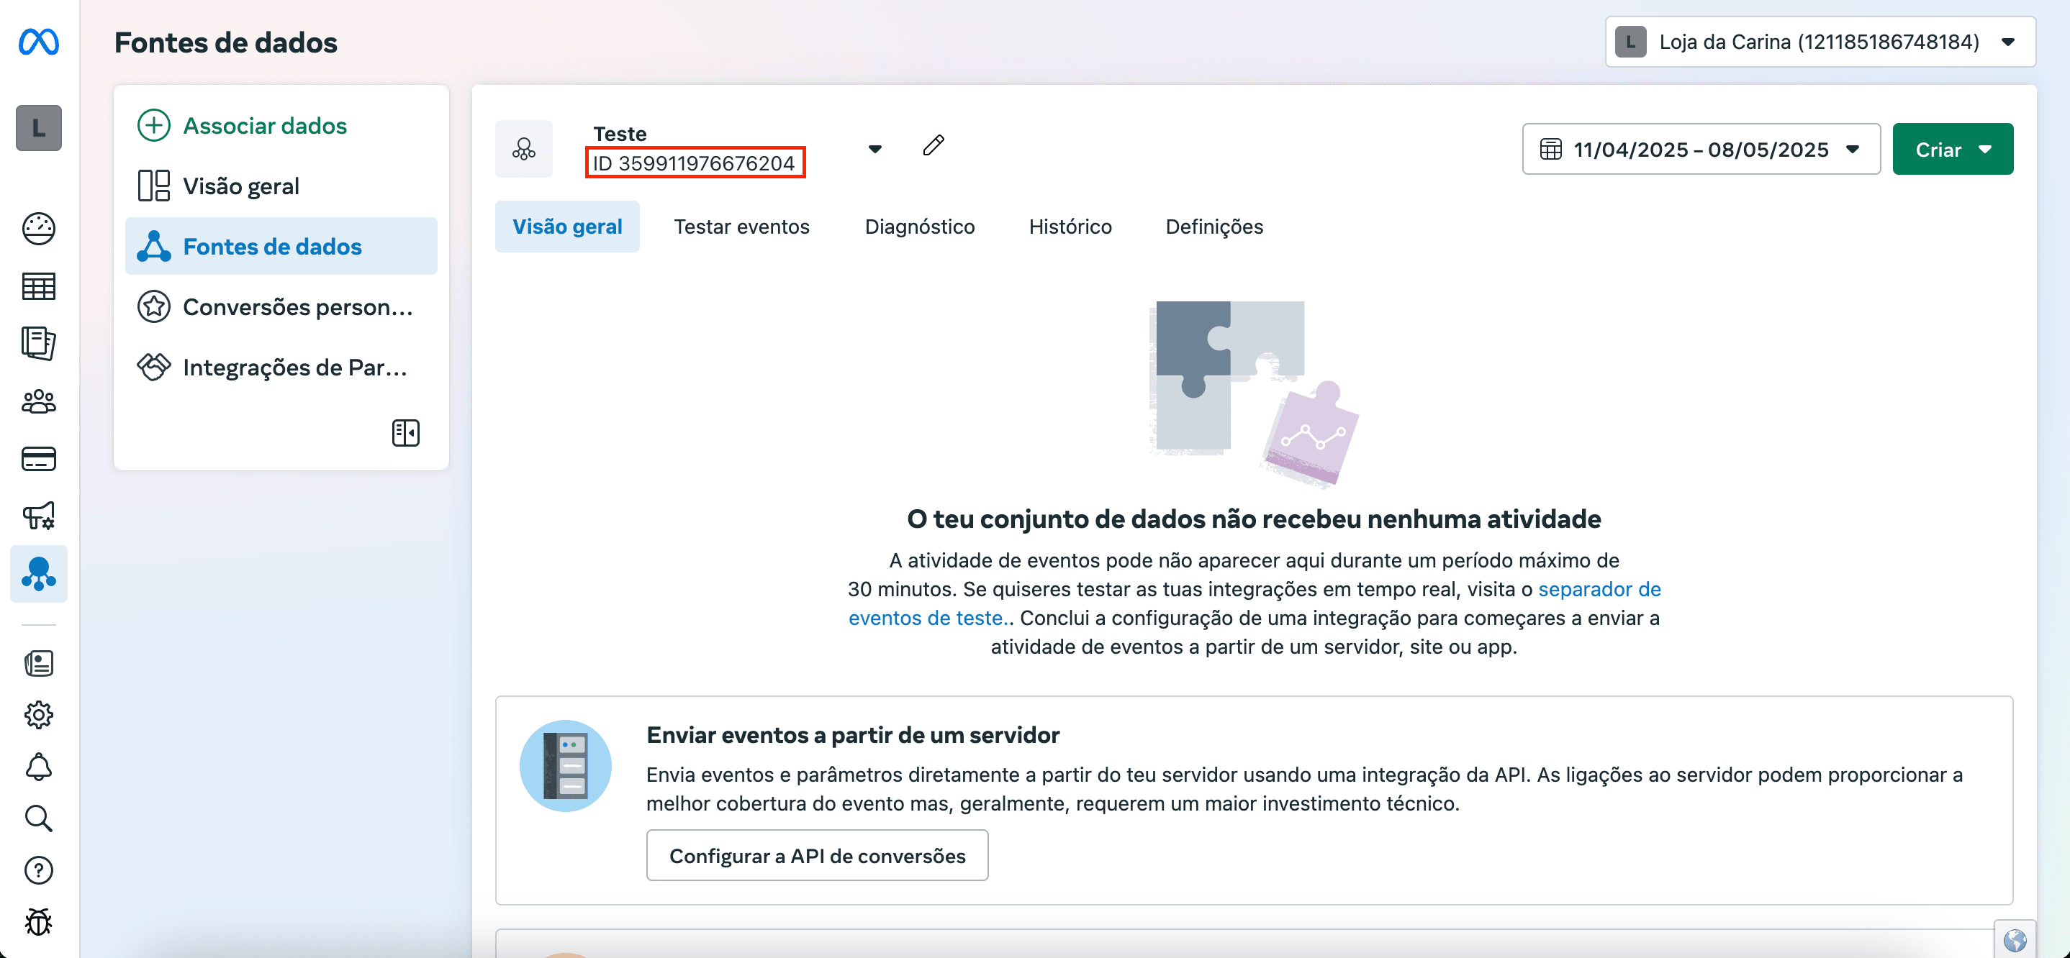The image size is (2070, 958).
Task: Select Conversões personalizadas in side menu
Action: pos(297,307)
